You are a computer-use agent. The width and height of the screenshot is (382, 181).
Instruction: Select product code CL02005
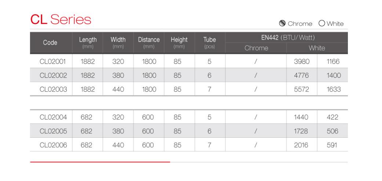tap(53, 131)
